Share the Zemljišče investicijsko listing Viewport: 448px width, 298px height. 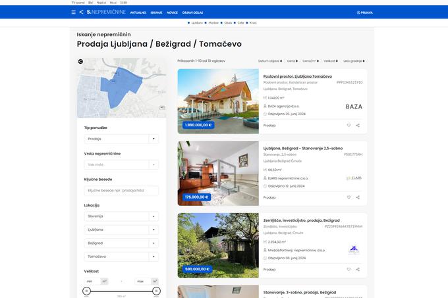tap(358, 269)
